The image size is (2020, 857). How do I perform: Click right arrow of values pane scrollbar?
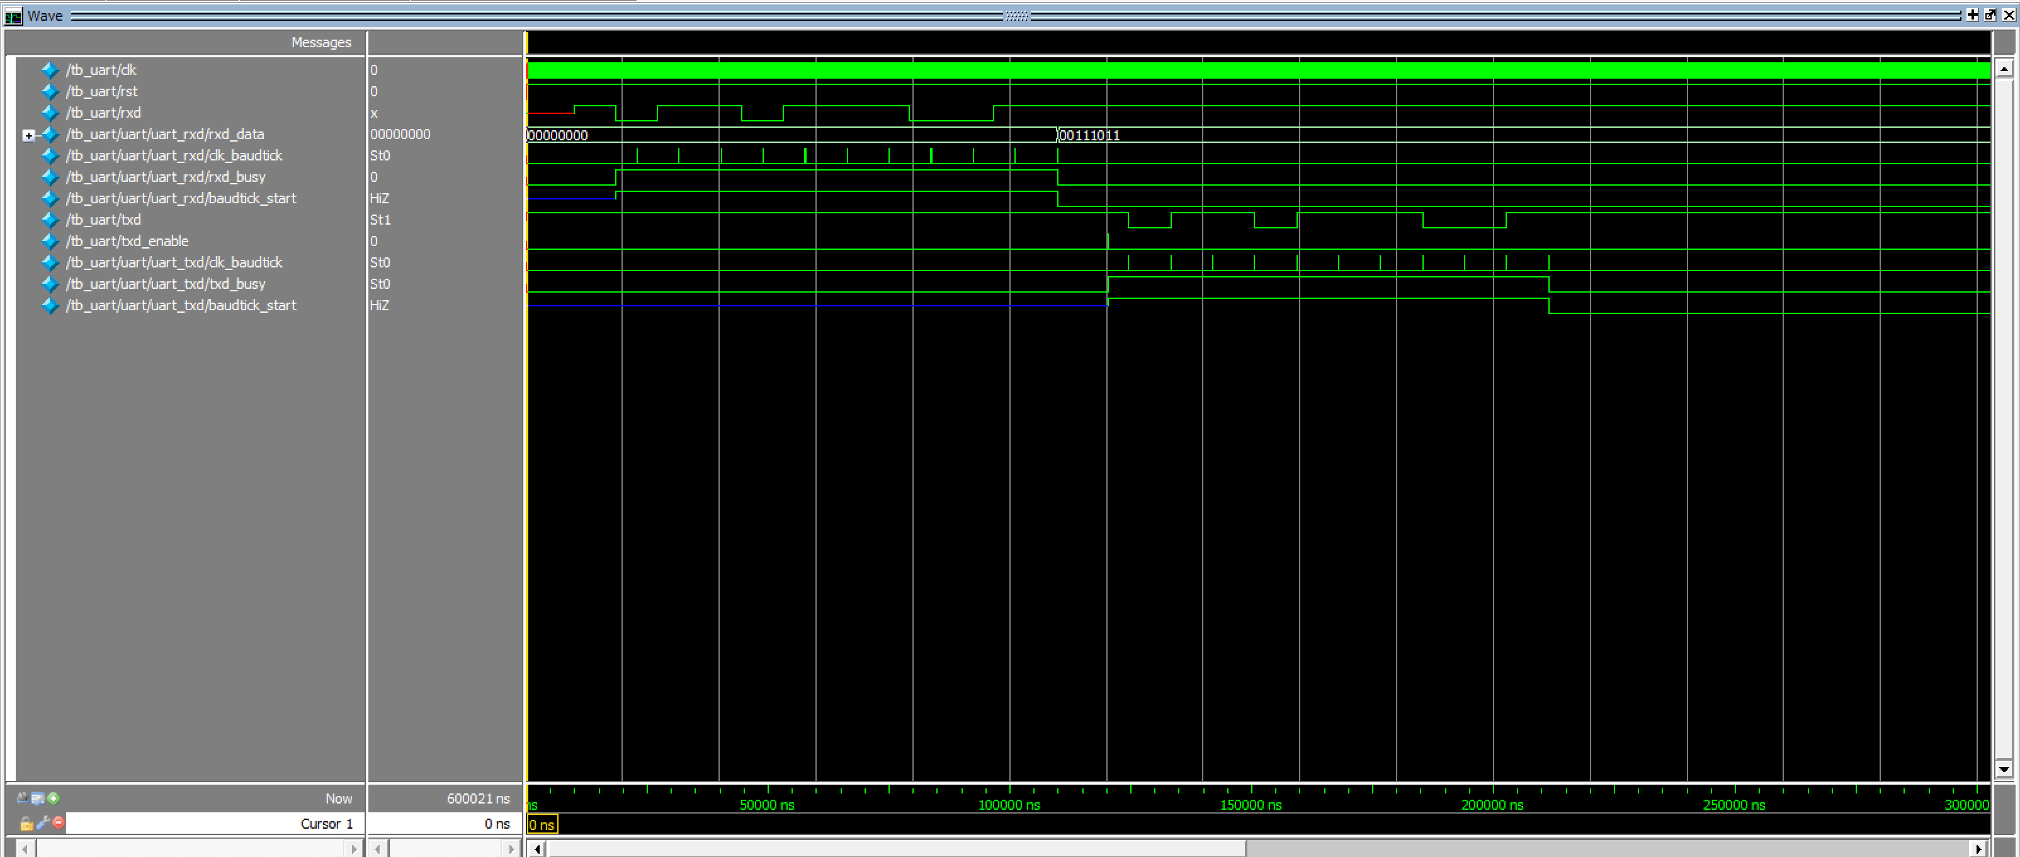511,848
